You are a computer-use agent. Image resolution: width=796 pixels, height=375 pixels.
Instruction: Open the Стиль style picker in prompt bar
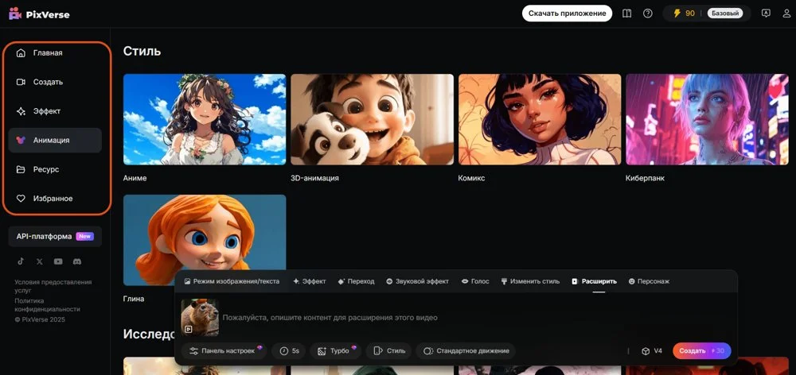[x=390, y=350]
